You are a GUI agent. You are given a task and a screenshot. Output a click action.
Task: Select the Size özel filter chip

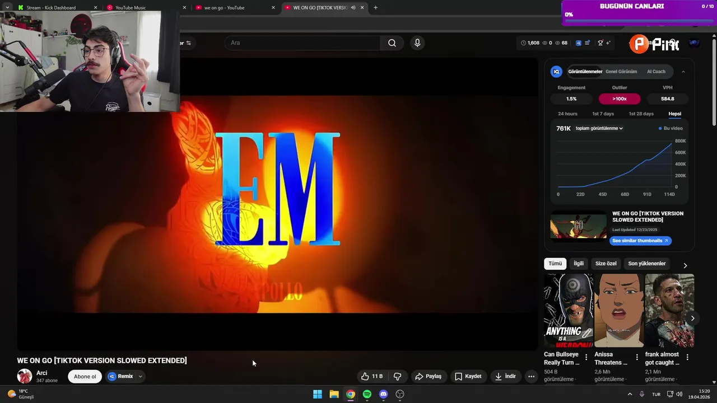(x=606, y=264)
